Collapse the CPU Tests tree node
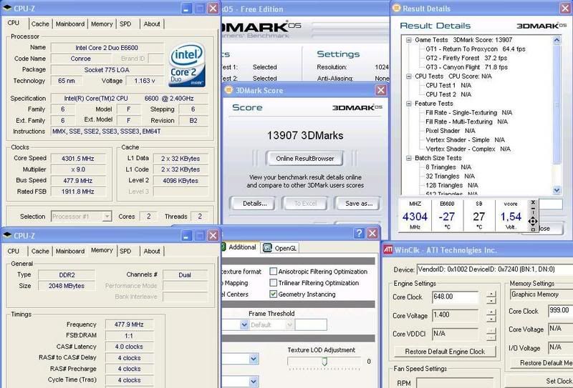The width and height of the screenshot is (573, 388). (408, 76)
